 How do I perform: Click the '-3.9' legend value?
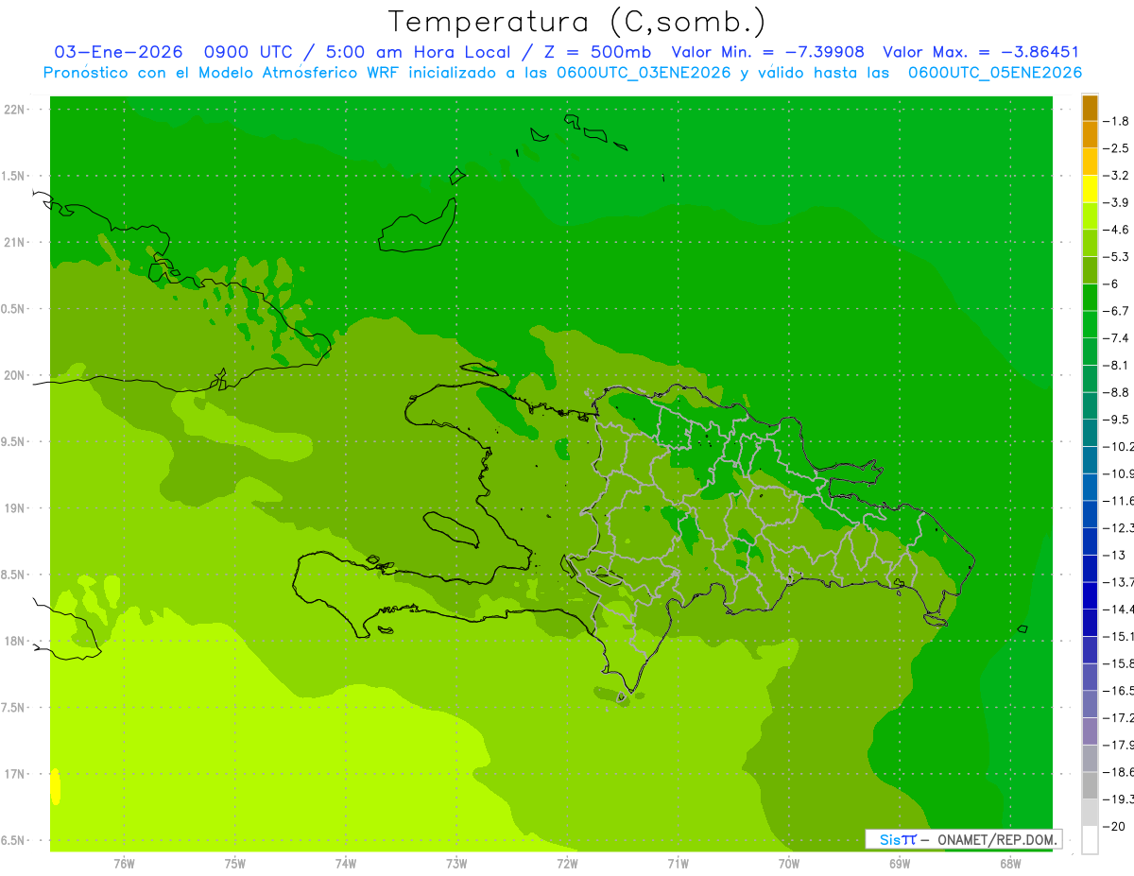[x=1116, y=202]
